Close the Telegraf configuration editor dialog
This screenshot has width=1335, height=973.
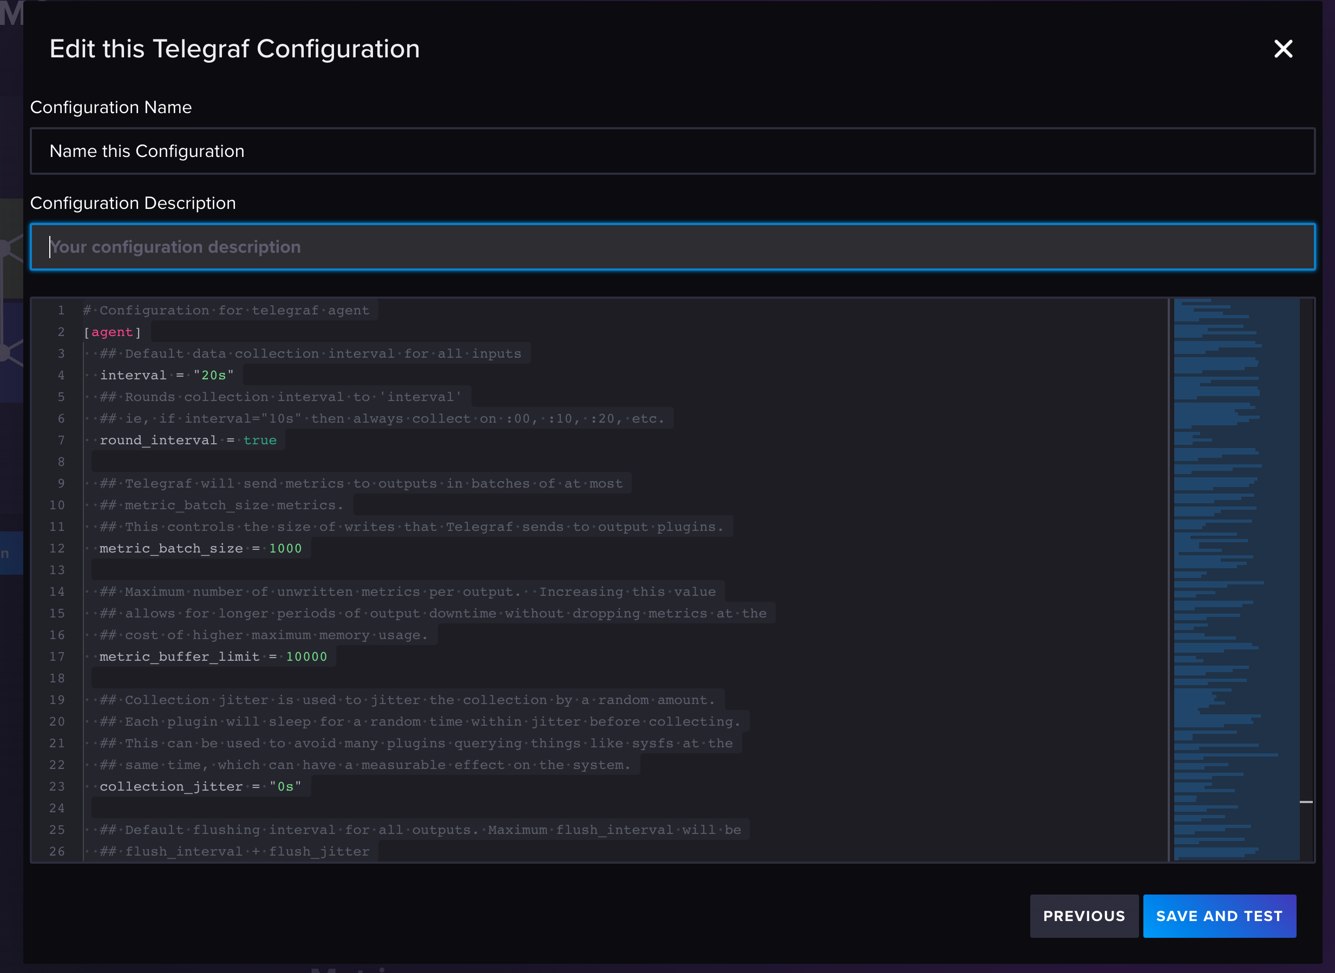(x=1283, y=49)
